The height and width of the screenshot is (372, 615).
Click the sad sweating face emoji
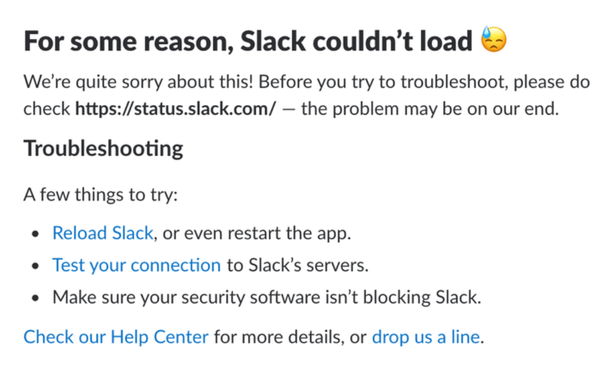point(494,39)
